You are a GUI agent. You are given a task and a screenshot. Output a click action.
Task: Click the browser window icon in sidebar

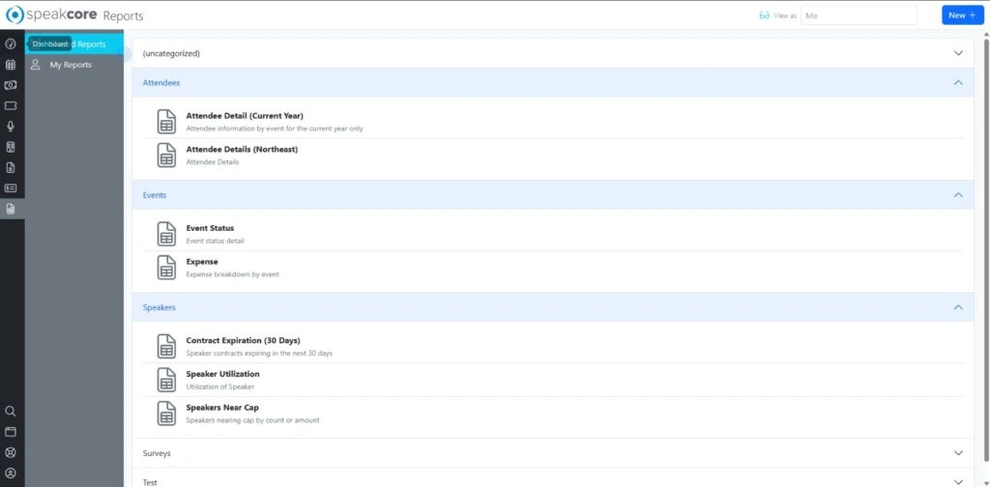[11, 431]
